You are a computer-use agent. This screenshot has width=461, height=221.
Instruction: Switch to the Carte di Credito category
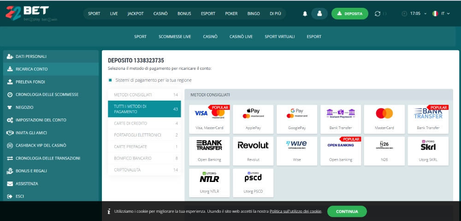point(144,124)
